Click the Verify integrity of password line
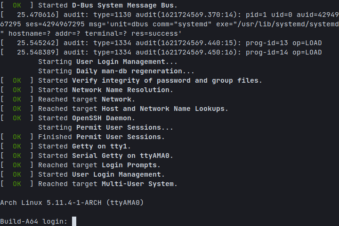The width and height of the screenshot is (339, 226). (131, 81)
